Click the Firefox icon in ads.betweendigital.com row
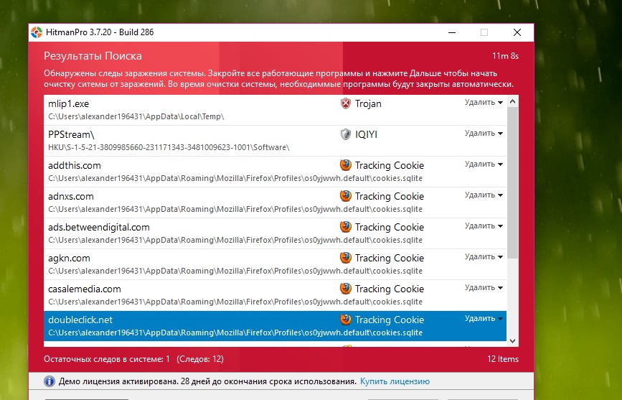Viewport: 622px width, 400px height. pos(346,227)
